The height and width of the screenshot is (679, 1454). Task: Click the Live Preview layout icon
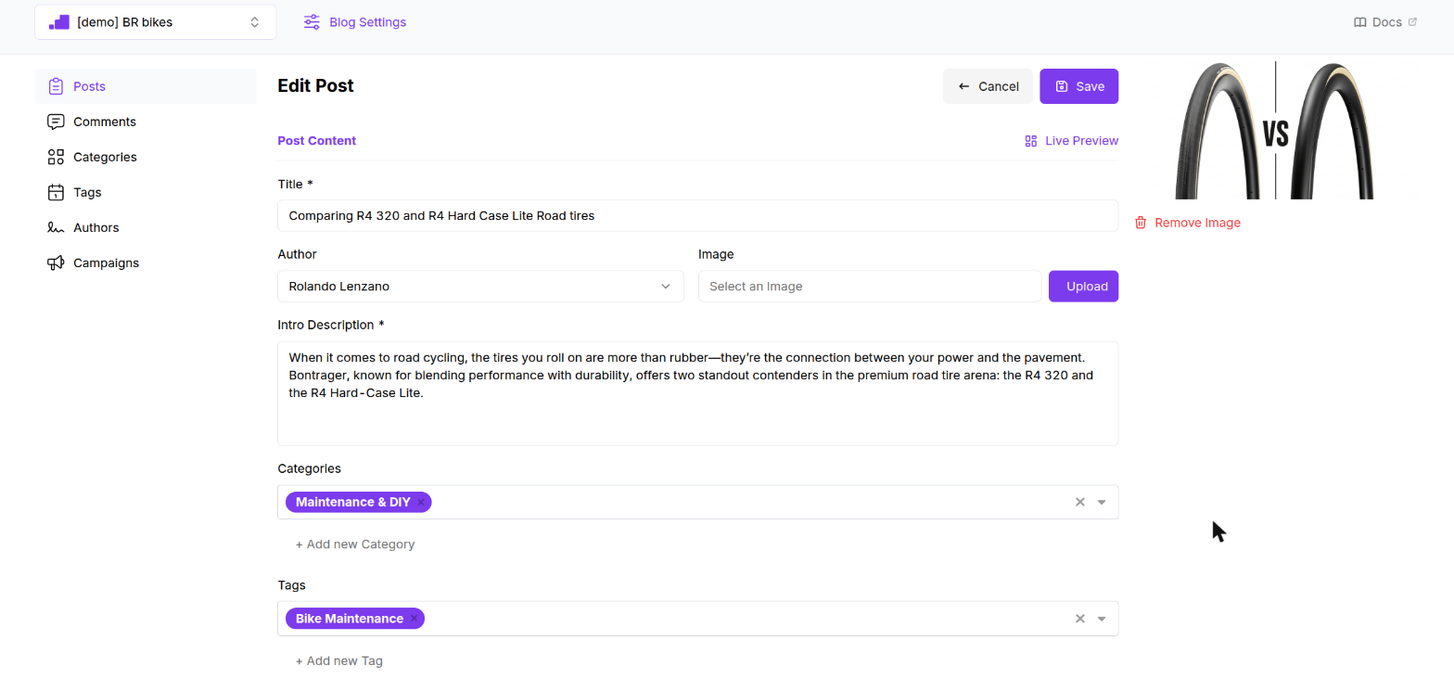pyautogui.click(x=1030, y=141)
